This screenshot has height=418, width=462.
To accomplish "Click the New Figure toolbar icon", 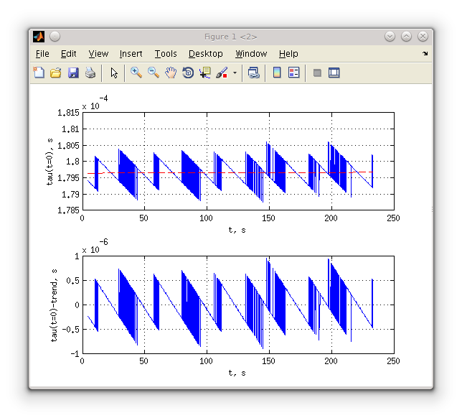I will [39, 73].
